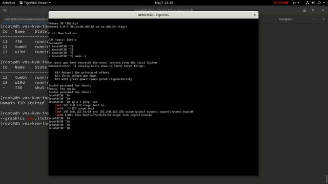Screen dimensions: 328x184
Task: Click the '--graphics' line in background terminal
Action: [24, 118]
